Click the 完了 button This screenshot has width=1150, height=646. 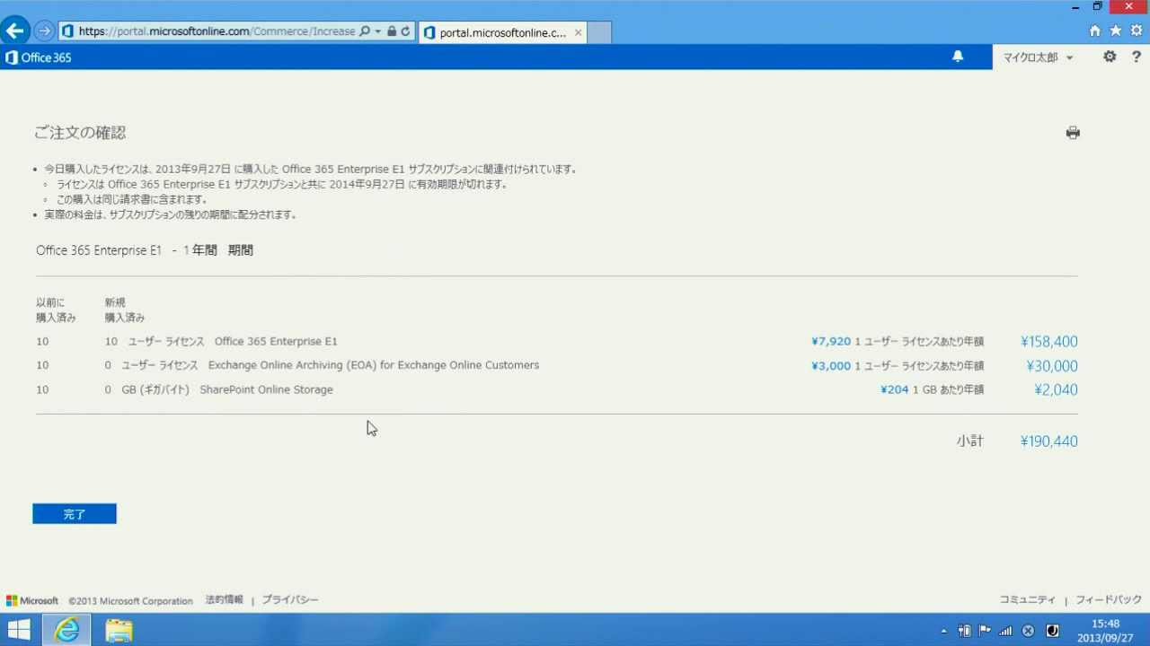75,514
